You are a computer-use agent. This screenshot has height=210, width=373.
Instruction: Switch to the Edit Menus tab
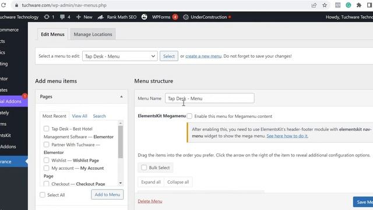52,34
